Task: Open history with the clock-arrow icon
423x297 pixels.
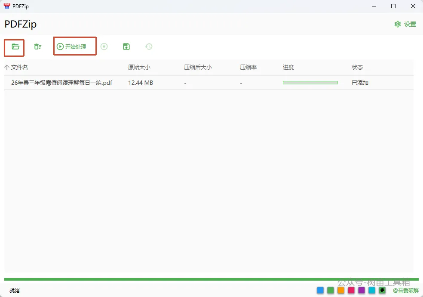Action: point(149,47)
